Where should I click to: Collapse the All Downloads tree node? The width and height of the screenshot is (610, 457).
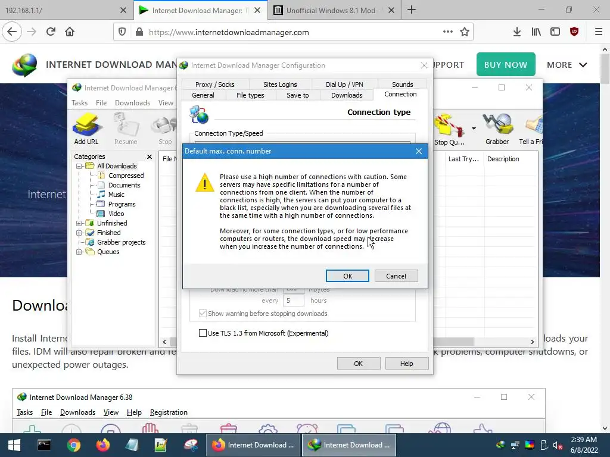point(79,167)
